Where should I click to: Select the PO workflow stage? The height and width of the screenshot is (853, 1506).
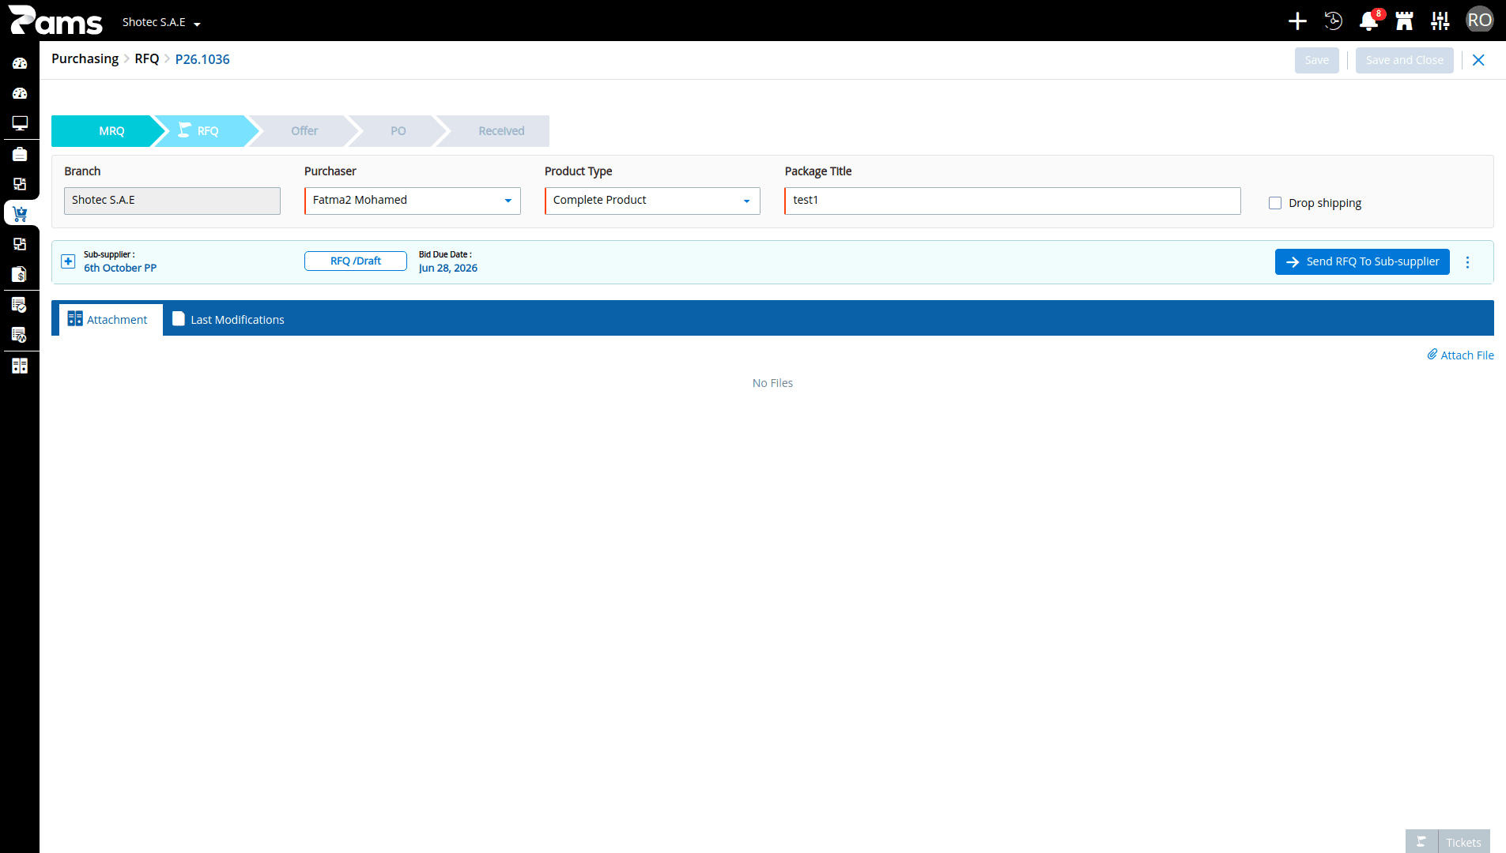pyautogui.click(x=398, y=131)
